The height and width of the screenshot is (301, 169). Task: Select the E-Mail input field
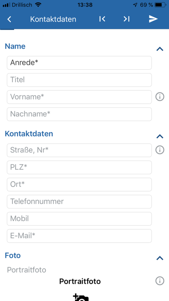79,236
